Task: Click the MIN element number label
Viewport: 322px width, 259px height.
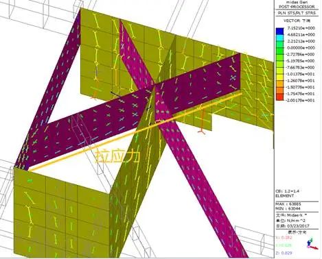Action: [x=288, y=208]
